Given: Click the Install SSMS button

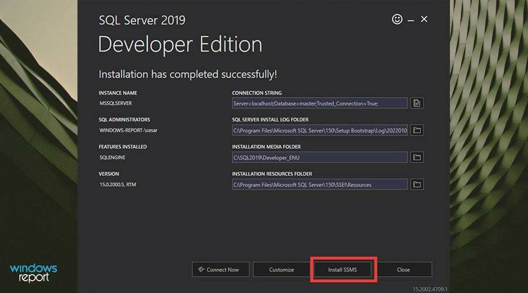Looking at the screenshot, I should click(x=343, y=270).
